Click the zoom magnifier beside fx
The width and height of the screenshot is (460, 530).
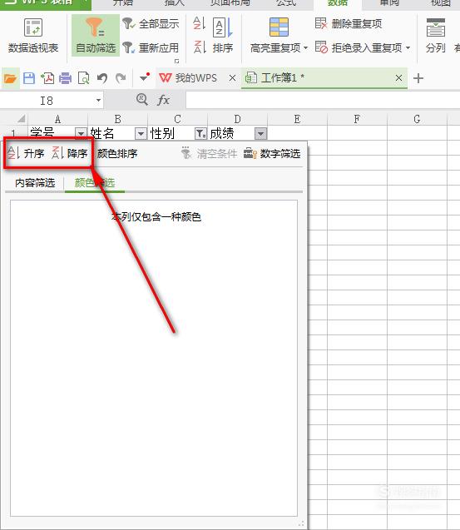(x=141, y=100)
